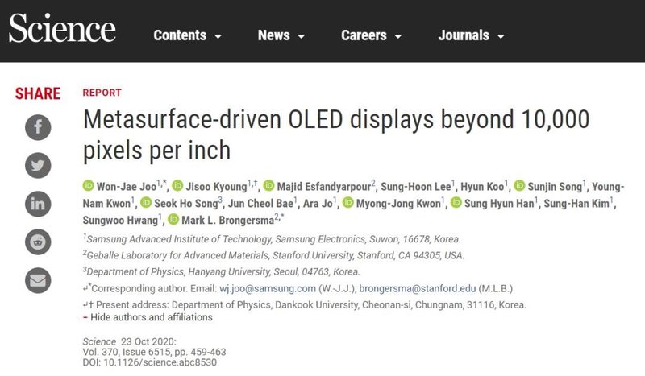Click the Science logo
The width and height of the screenshot is (645, 376).
tap(62, 31)
